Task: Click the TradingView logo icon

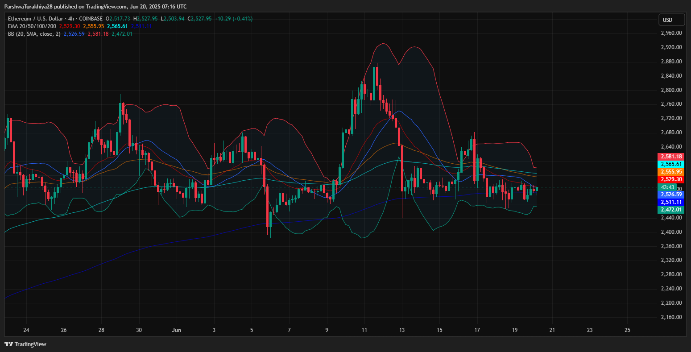Action: tap(8, 344)
